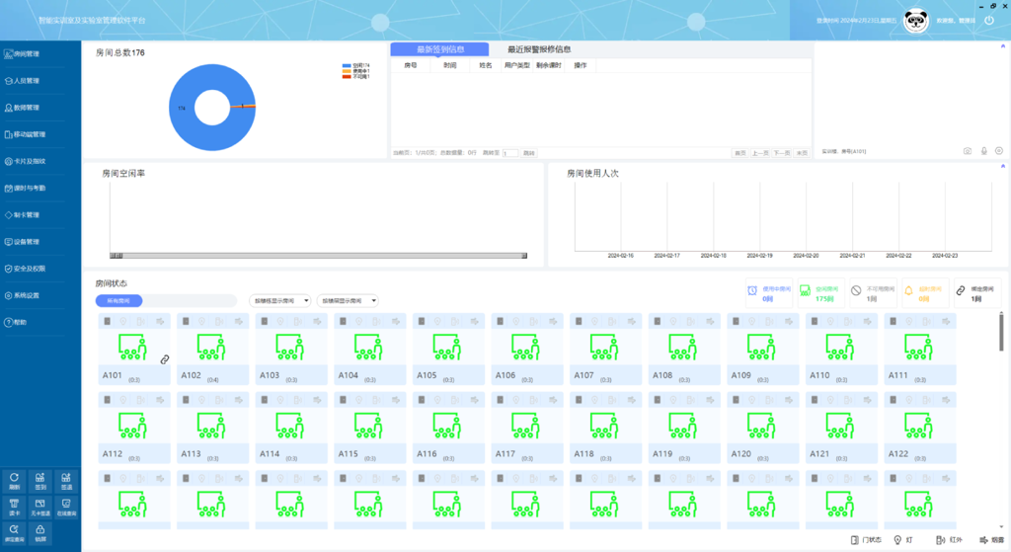The width and height of the screenshot is (1011, 552).
Task: Click the panda user avatar
Action: coord(915,20)
